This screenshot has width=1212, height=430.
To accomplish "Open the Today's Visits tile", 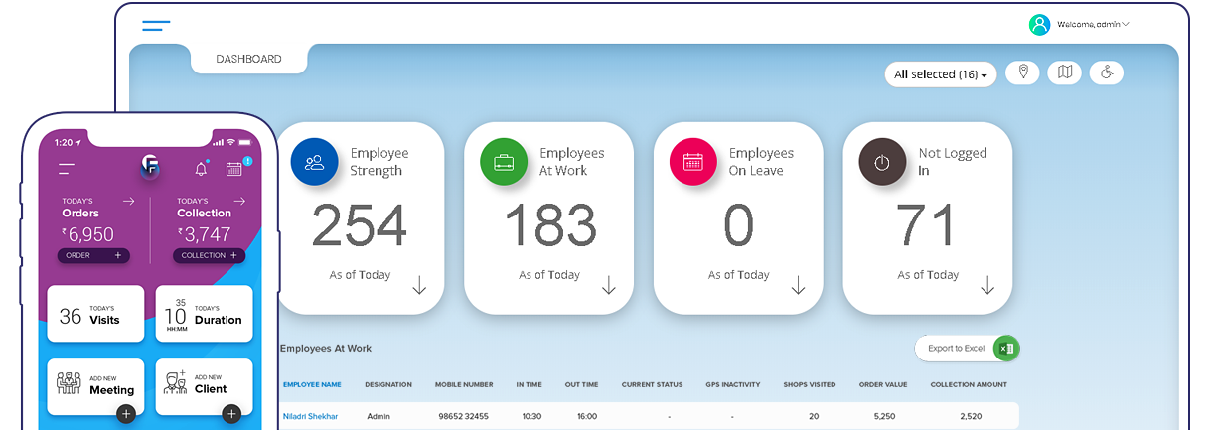I will click(95, 314).
